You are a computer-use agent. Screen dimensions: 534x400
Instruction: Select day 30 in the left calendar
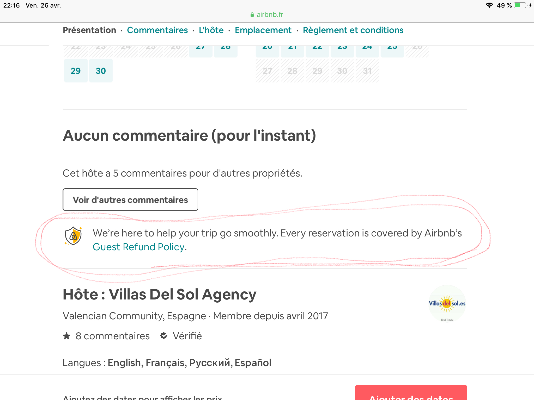coord(101,71)
